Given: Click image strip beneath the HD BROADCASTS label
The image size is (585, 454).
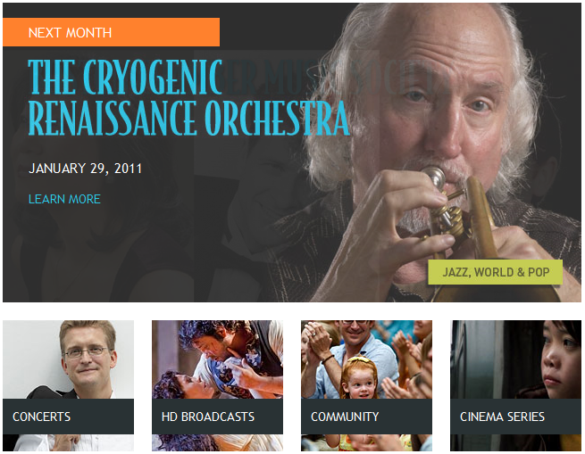Looking at the screenshot, I should click(218, 442).
